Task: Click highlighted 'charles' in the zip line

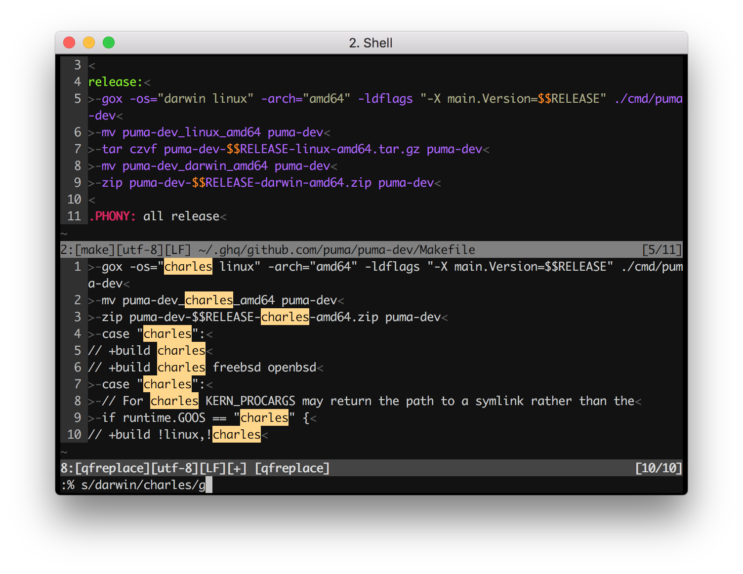Action: point(285,317)
